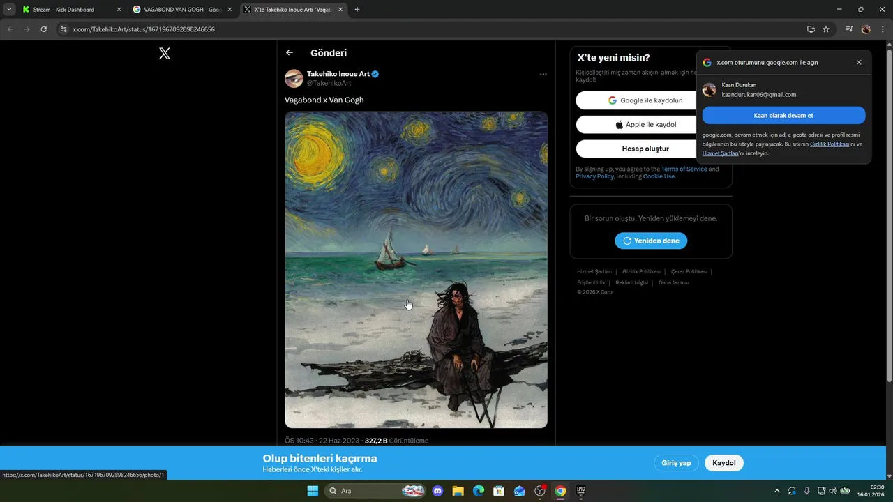
Task: Expand footer Daha fazla menu
Action: (x=673, y=283)
